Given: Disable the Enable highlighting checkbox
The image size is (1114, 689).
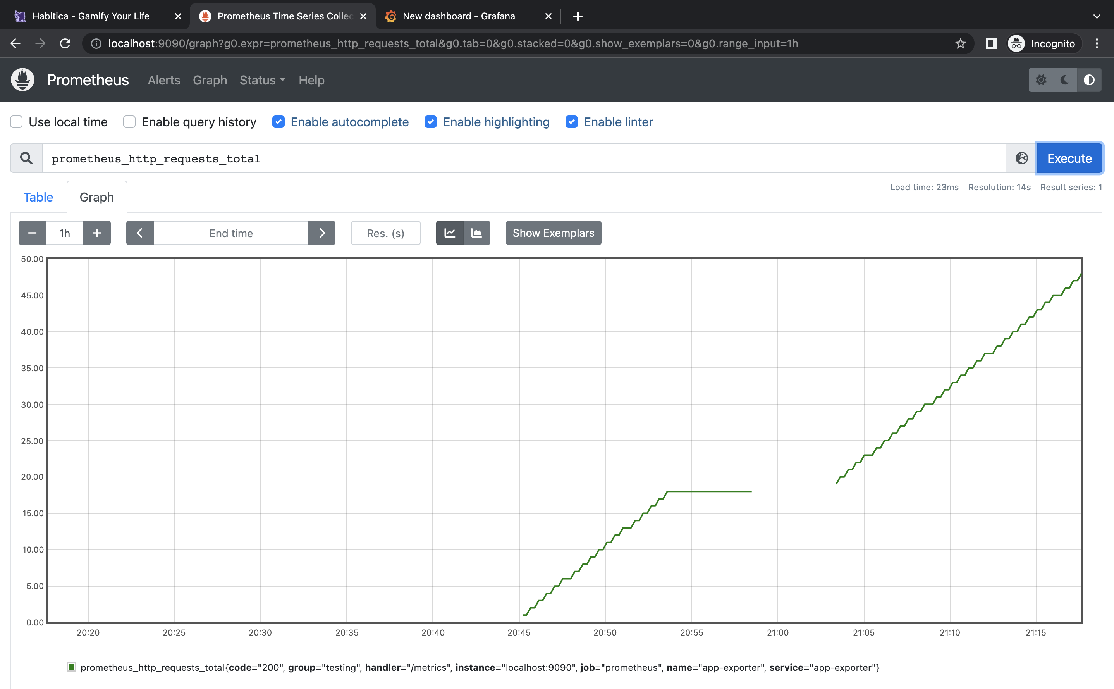Looking at the screenshot, I should click(x=430, y=122).
